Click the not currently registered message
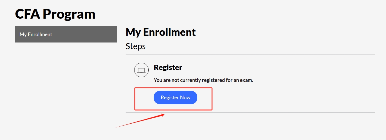 click(203, 80)
